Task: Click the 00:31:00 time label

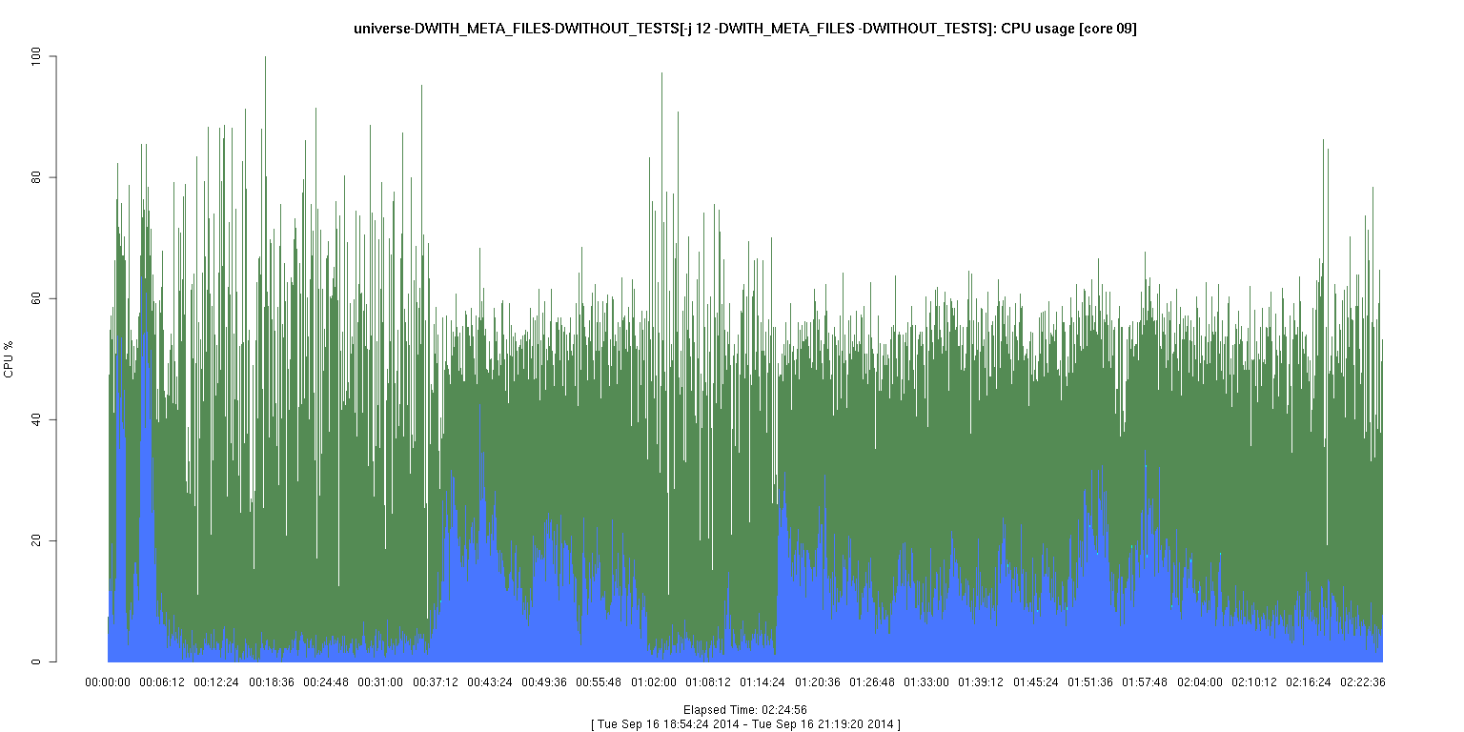Action: [x=380, y=682]
